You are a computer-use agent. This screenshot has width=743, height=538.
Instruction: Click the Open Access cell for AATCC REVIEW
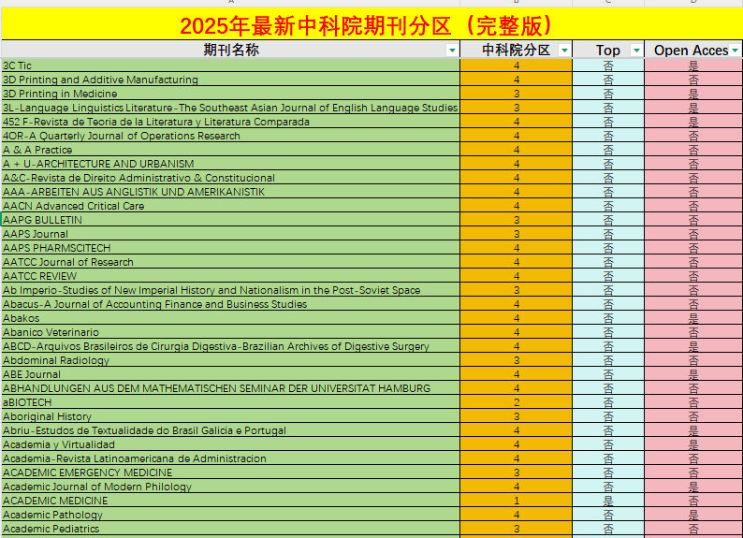693,276
